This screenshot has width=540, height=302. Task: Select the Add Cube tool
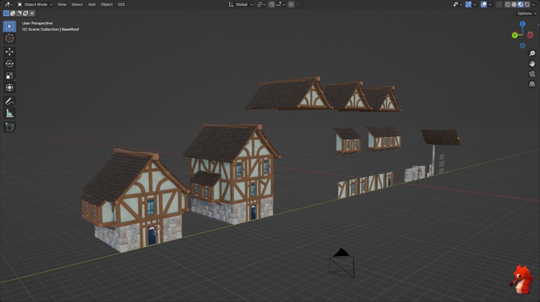pos(9,127)
